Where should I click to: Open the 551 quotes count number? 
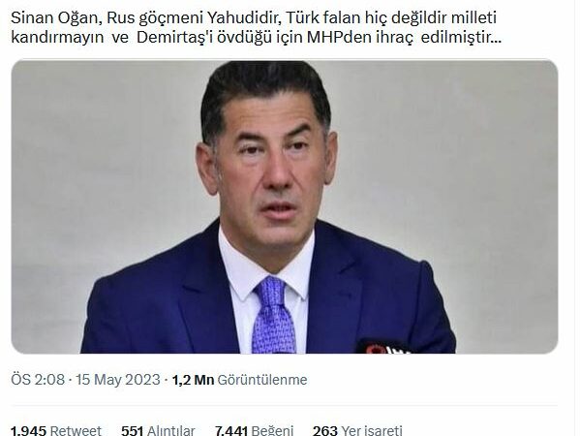pyautogui.click(x=133, y=430)
